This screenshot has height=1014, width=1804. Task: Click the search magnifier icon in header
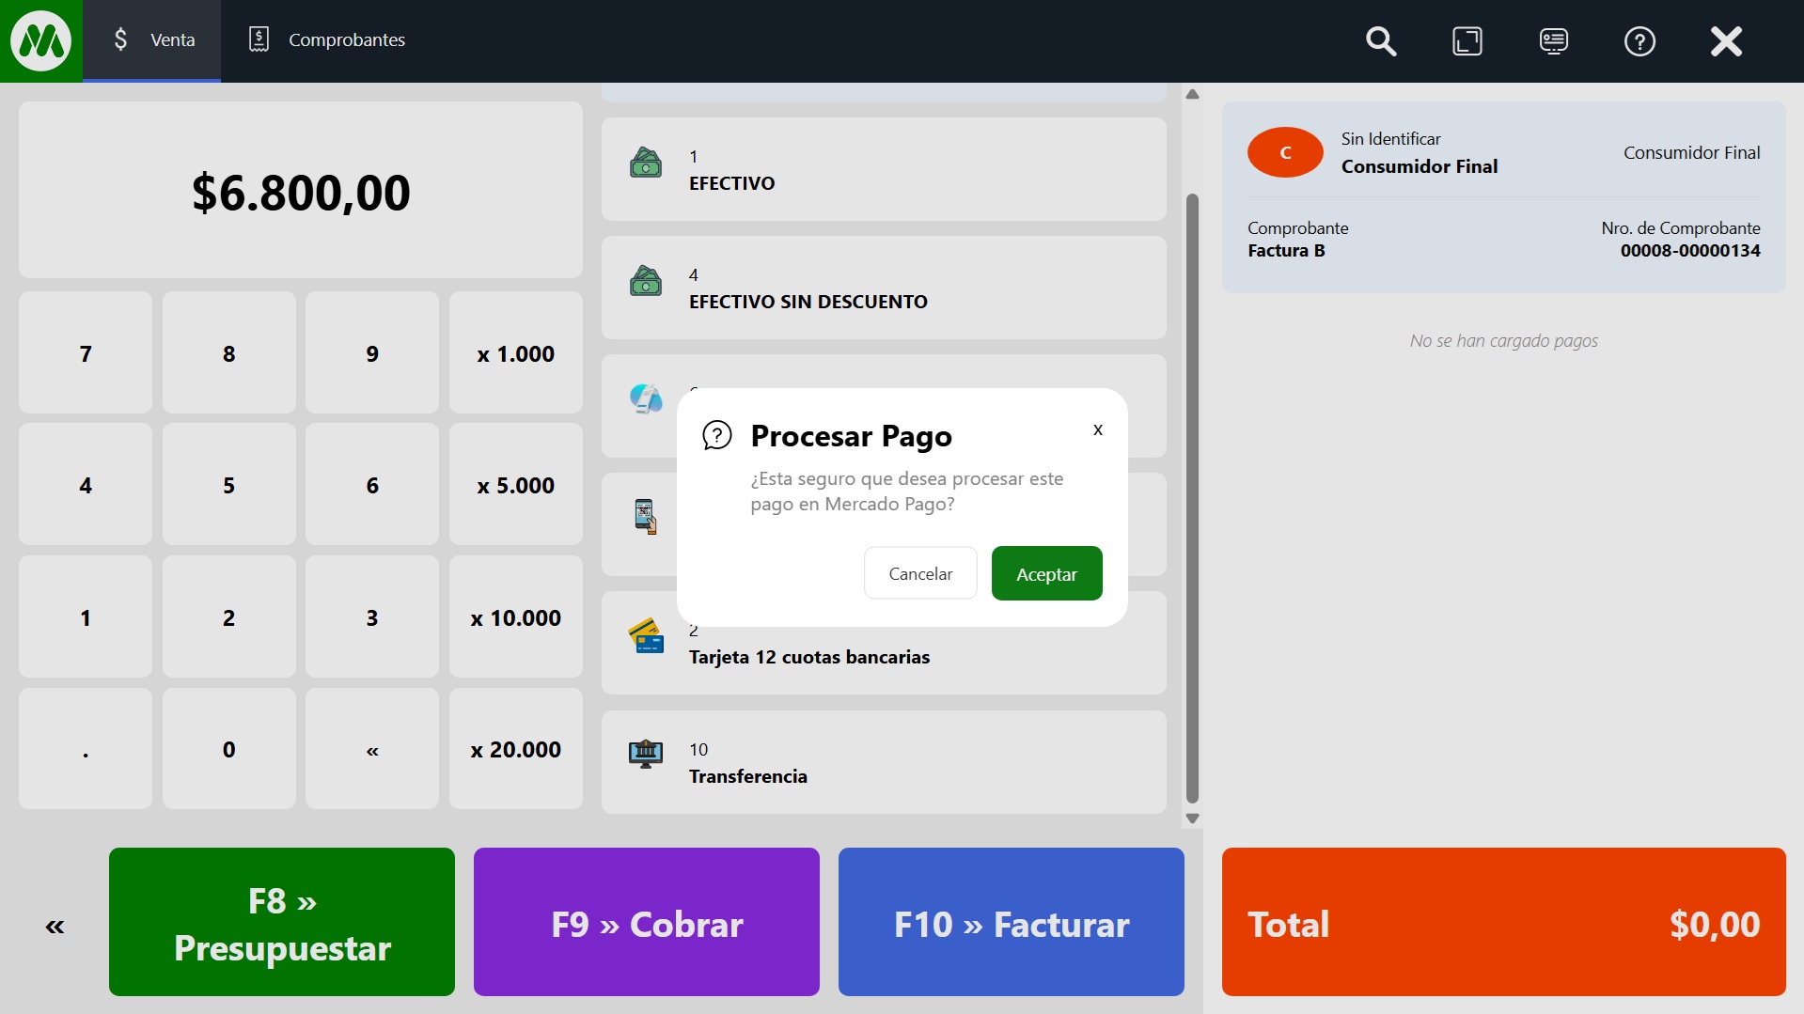[x=1380, y=41]
